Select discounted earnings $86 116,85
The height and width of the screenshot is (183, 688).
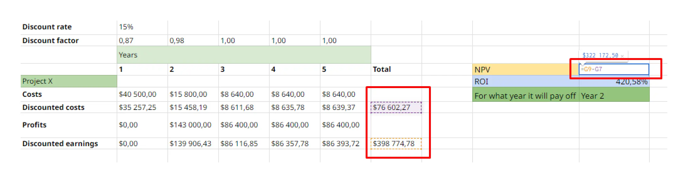(x=244, y=144)
